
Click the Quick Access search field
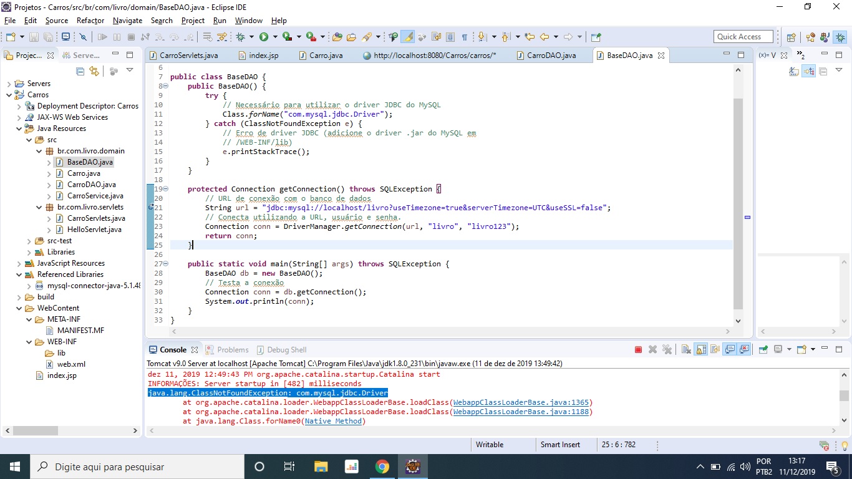click(743, 37)
